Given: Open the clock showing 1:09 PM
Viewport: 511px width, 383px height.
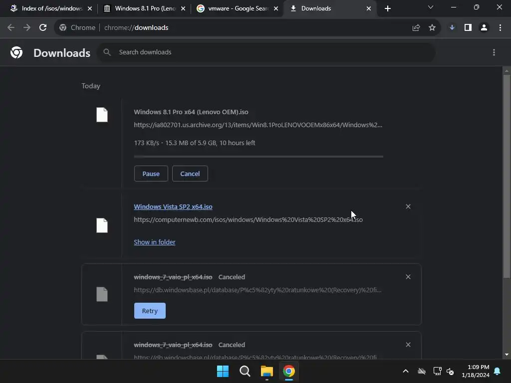Looking at the screenshot, I should click(x=476, y=371).
